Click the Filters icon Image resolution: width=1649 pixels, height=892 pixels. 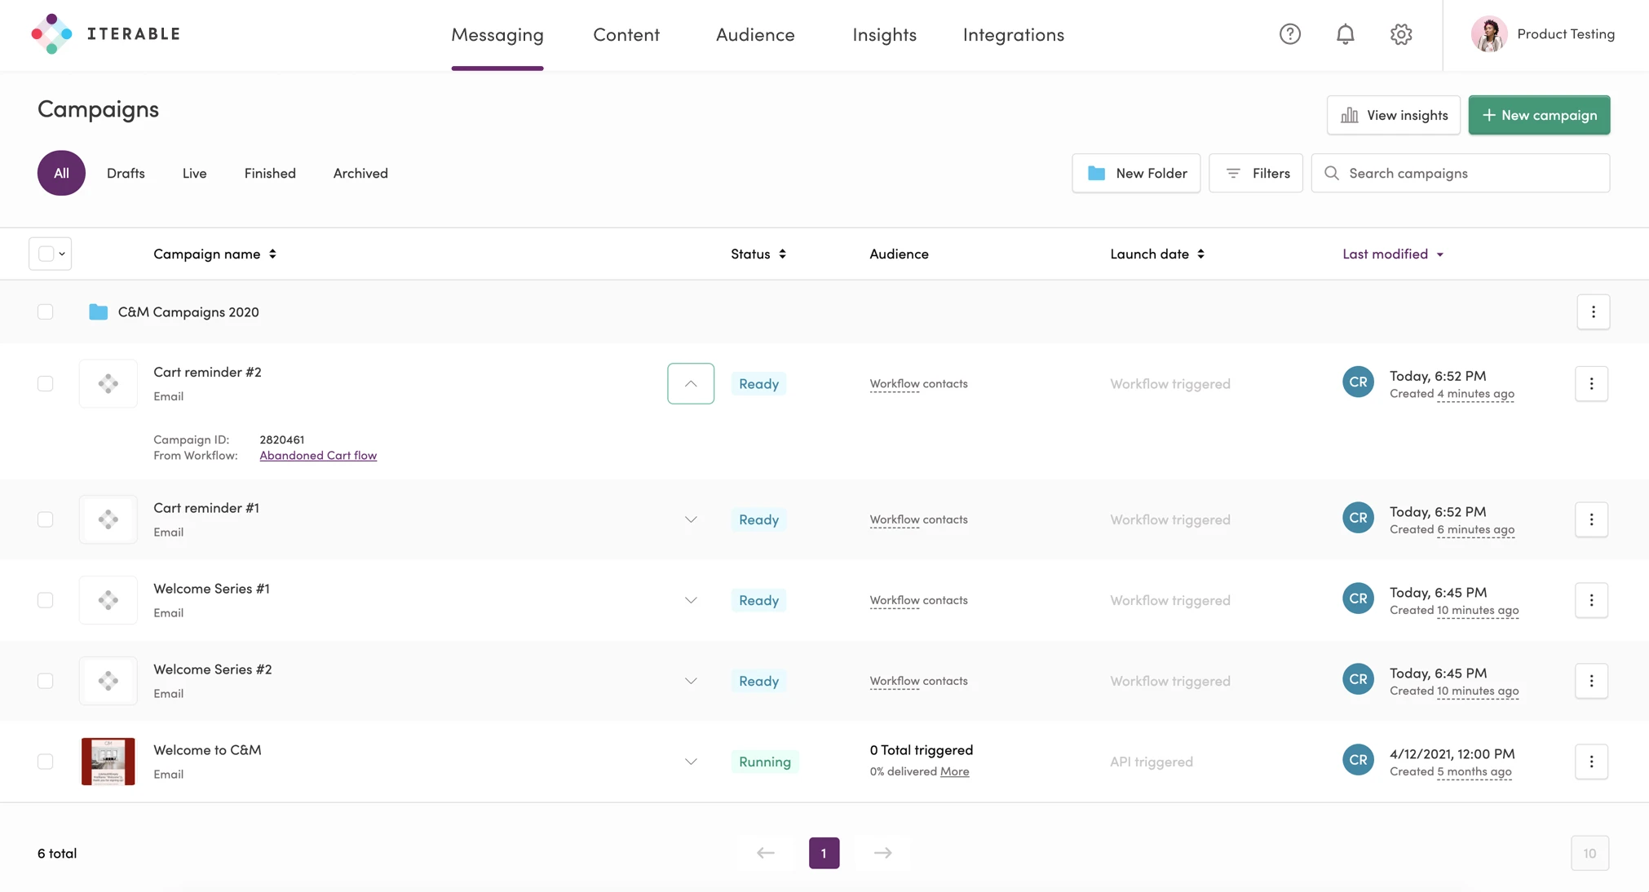click(1233, 173)
